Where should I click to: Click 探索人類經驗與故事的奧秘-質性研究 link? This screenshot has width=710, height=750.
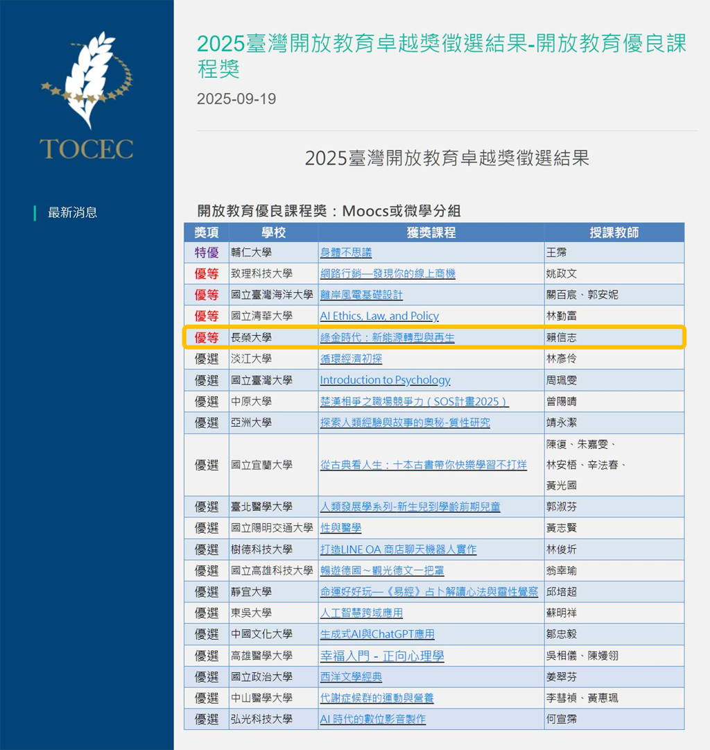(x=405, y=423)
